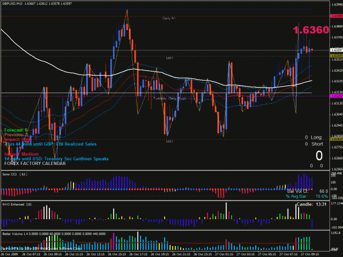Click the '26 Oct 21:15' time axis label
This screenshot has width=343, height=257.
pyautogui.click(x=181, y=254)
